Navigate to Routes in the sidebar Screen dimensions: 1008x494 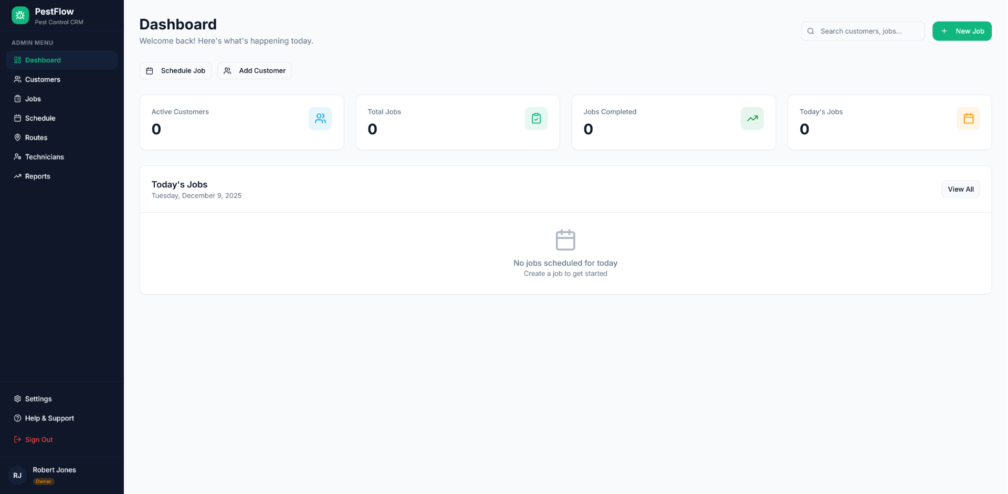[x=61, y=138]
